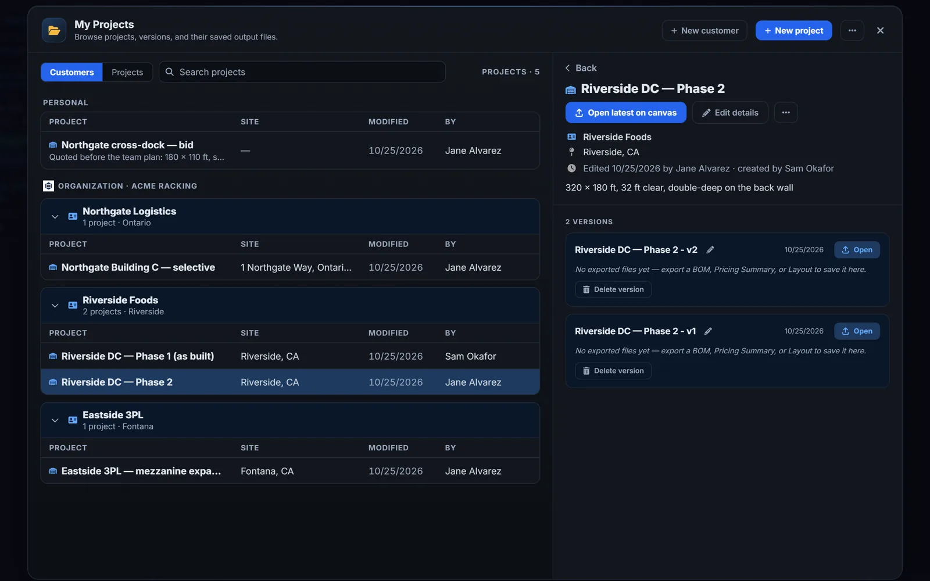Click the back chevron icon

pyautogui.click(x=568, y=68)
